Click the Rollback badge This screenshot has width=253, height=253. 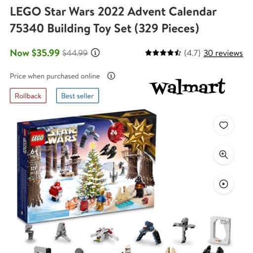(x=28, y=96)
